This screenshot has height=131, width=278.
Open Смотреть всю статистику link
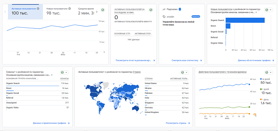(x=187, y=60)
